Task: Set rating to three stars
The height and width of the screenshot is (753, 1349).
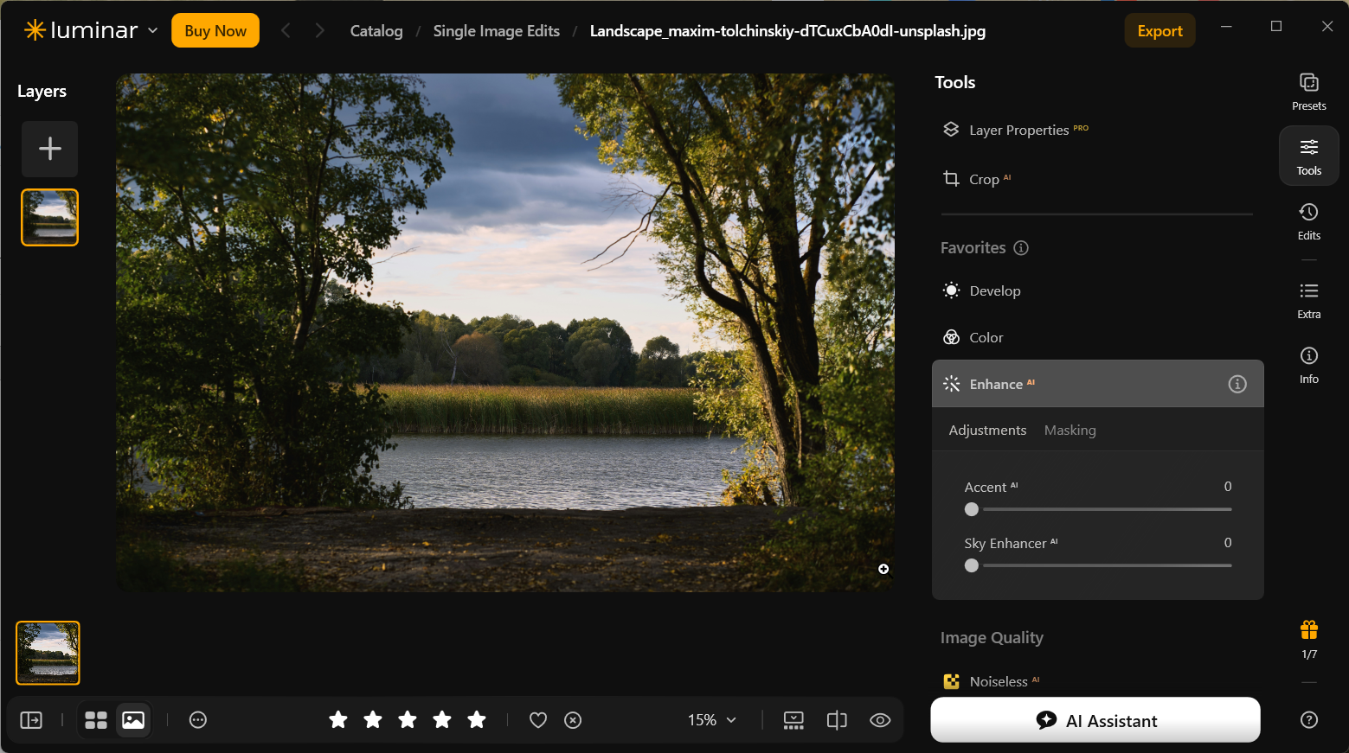Action: (408, 719)
